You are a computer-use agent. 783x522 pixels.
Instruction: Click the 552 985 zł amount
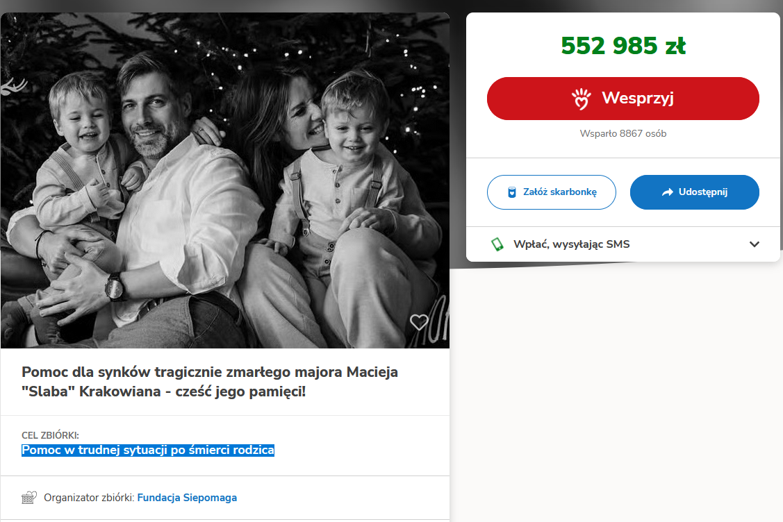point(623,46)
